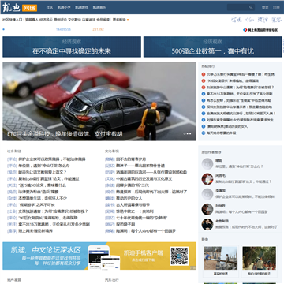284x284 pixels.
Task: Open article 保护企业家可以政策倾斜，不能法律倾斜 in left list
Action: pos(52,159)
